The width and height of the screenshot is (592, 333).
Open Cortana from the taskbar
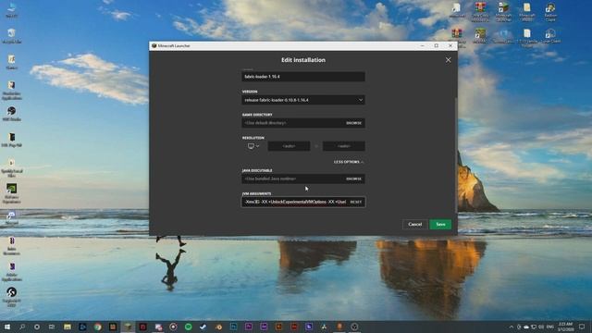click(x=37, y=327)
